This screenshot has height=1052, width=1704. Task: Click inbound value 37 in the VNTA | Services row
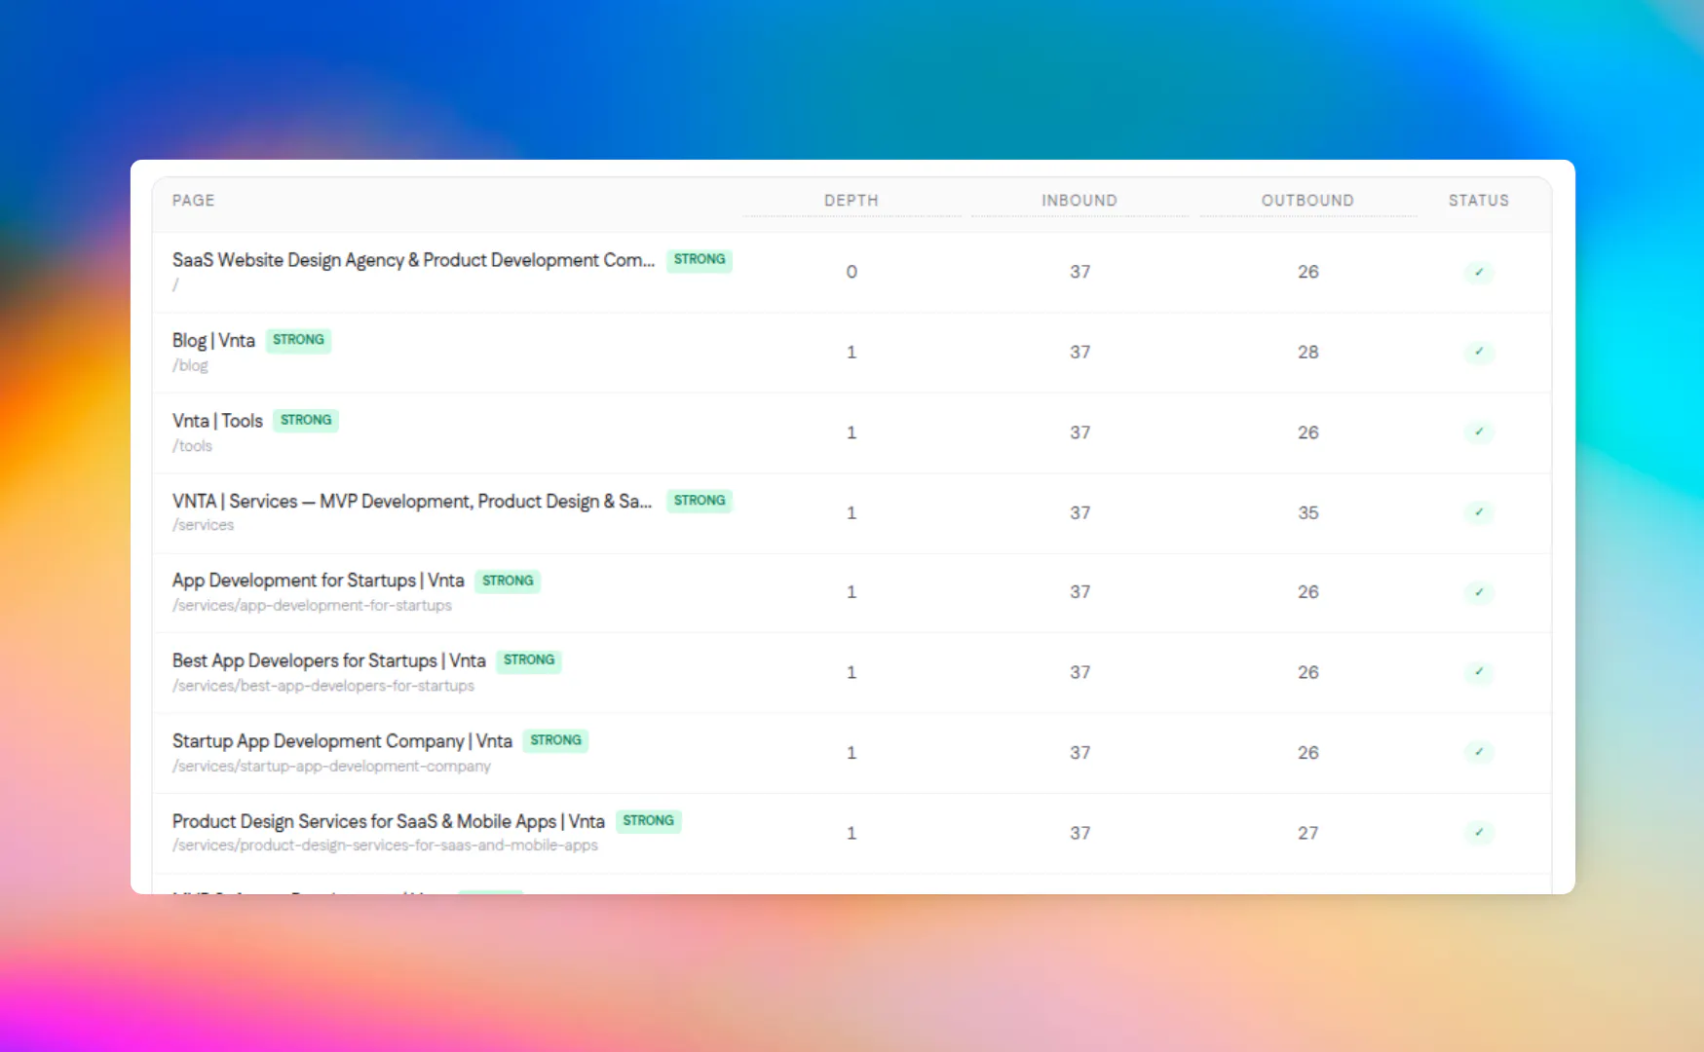(1079, 512)
